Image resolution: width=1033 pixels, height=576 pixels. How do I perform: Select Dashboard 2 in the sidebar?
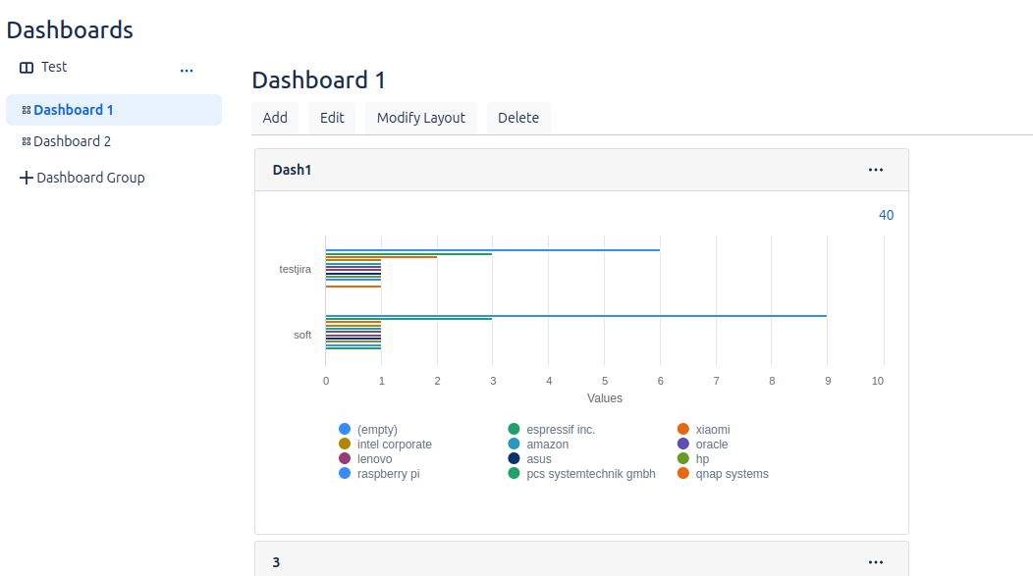(x=72, y=141)
